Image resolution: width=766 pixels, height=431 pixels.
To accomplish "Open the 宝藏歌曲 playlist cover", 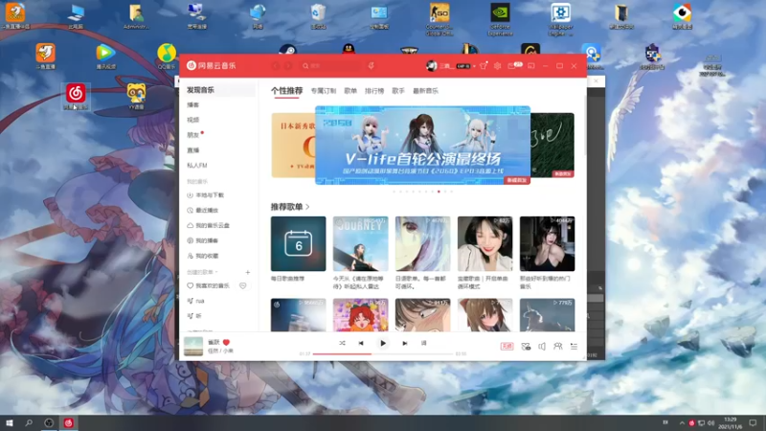I will point(485,244).
